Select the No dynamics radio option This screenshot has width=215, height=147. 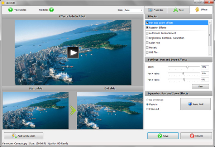(147, 100)
